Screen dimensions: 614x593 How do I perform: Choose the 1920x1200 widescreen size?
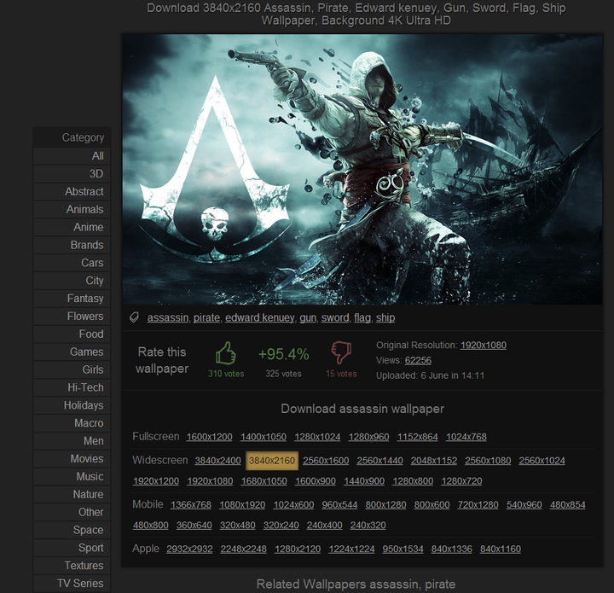click(x=156, y=481)
